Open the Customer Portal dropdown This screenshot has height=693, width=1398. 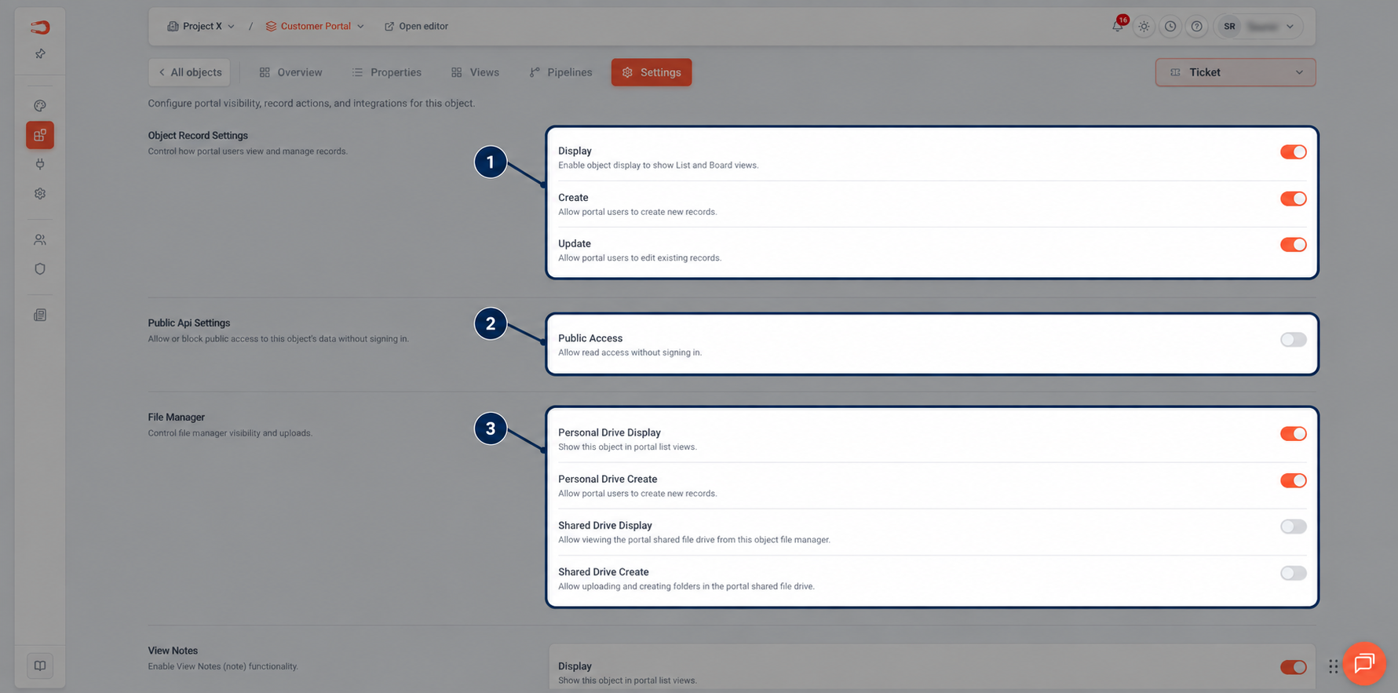315,26
